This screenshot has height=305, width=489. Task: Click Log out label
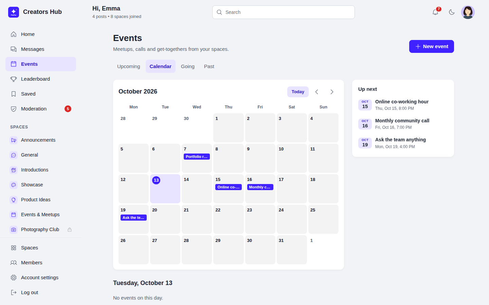(x=30, y=292)
